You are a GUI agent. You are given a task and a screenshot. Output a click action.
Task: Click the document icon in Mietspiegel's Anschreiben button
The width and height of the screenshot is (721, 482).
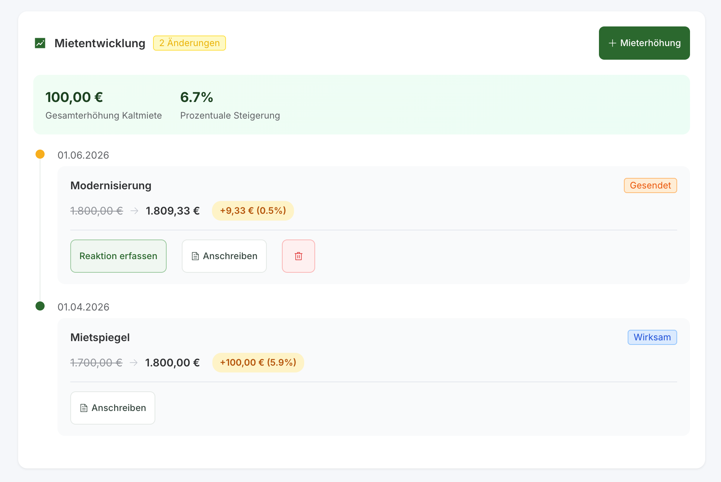pos(84,408)
